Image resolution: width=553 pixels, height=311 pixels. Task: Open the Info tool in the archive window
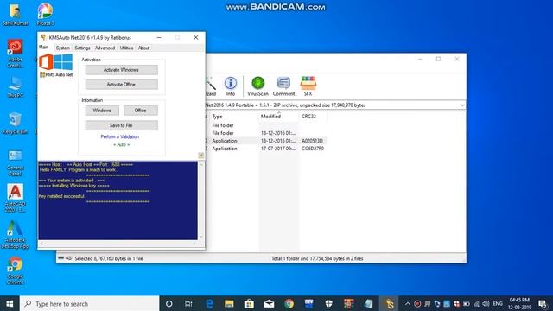click(x=231, y=86)
